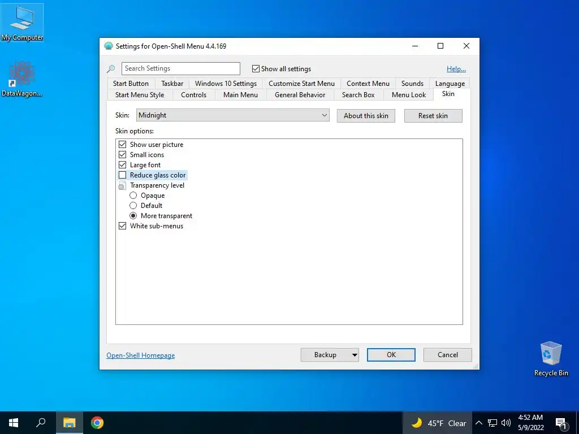The image size is (579, 434).
Task: Switch to the Context Menu tab
Action: pos(368,84)
